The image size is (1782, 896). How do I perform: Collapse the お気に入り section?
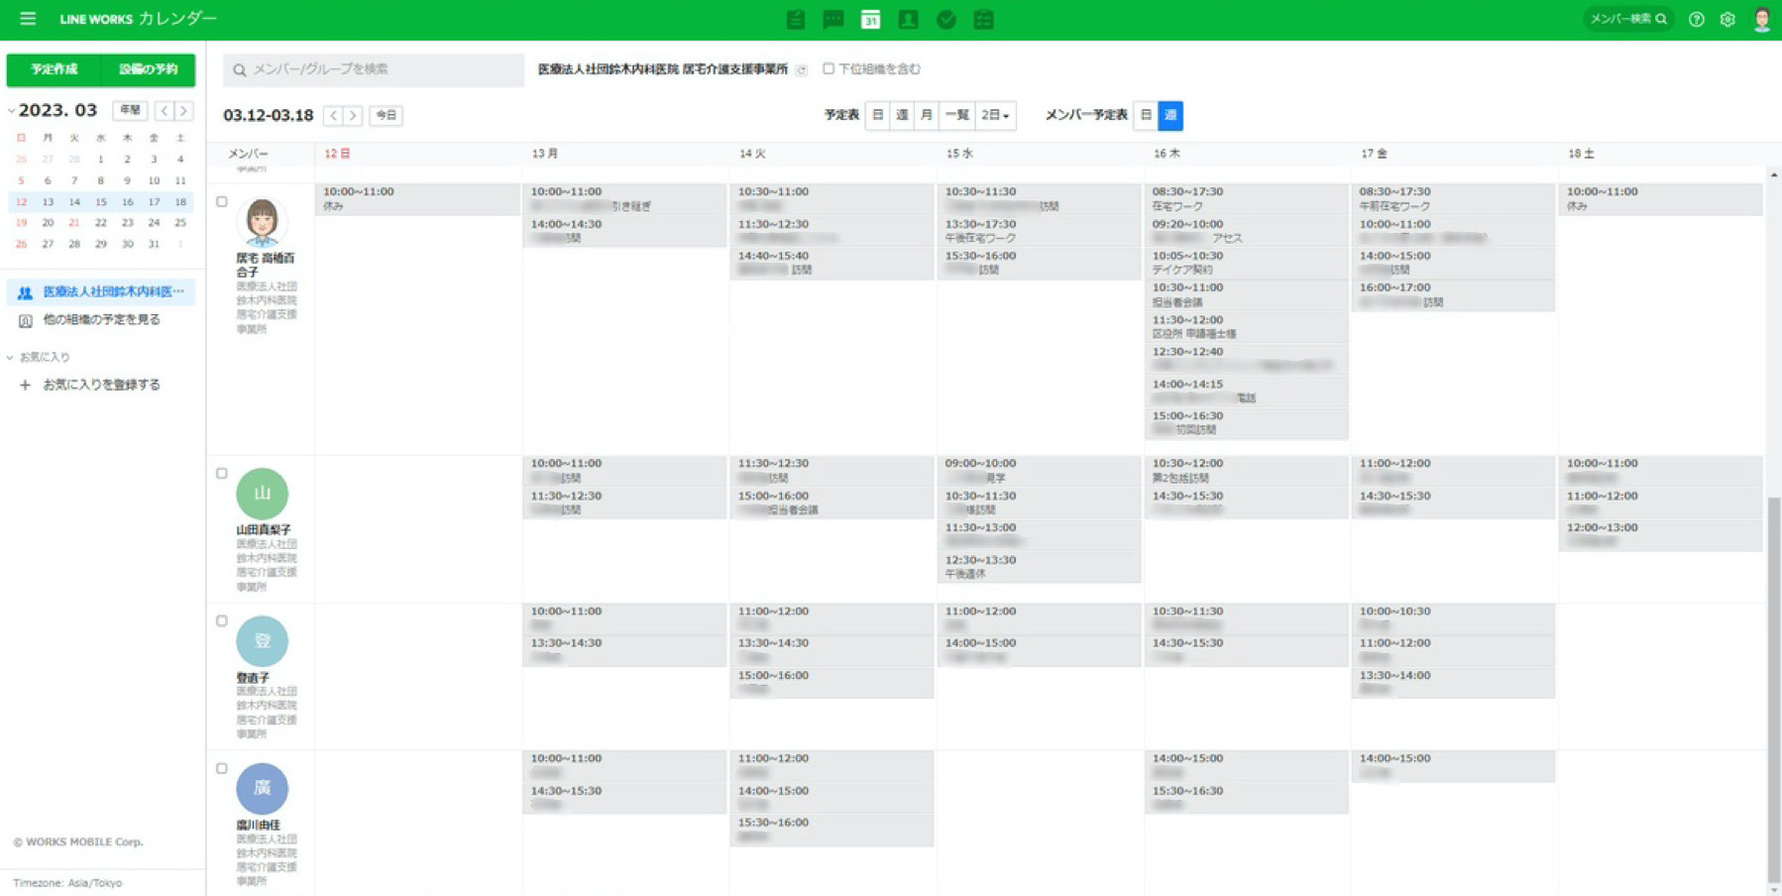11,357
